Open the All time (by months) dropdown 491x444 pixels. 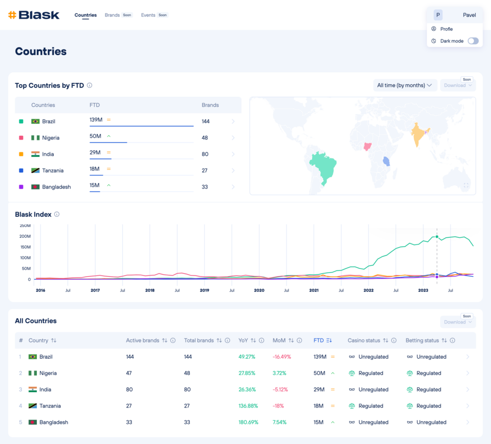[405, 85]
